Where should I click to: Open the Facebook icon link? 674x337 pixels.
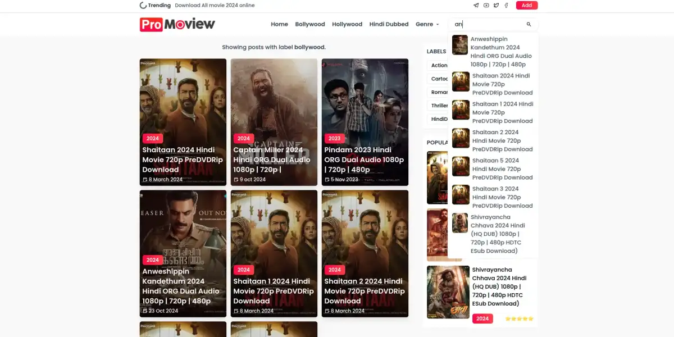click(x=506, y=6)
